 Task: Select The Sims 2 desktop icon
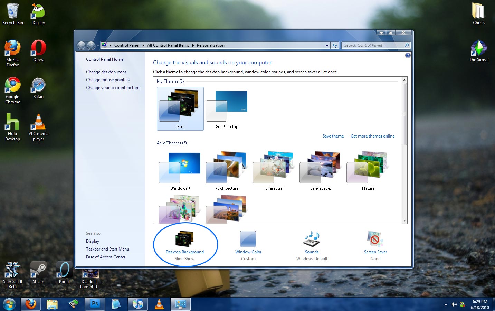tap(479, 51)
